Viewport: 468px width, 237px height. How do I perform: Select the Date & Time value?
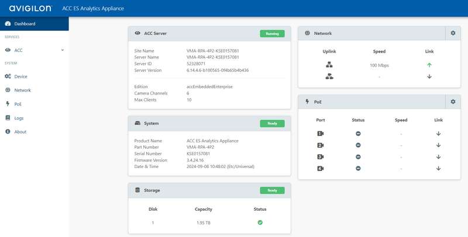(x=221, y=166)
